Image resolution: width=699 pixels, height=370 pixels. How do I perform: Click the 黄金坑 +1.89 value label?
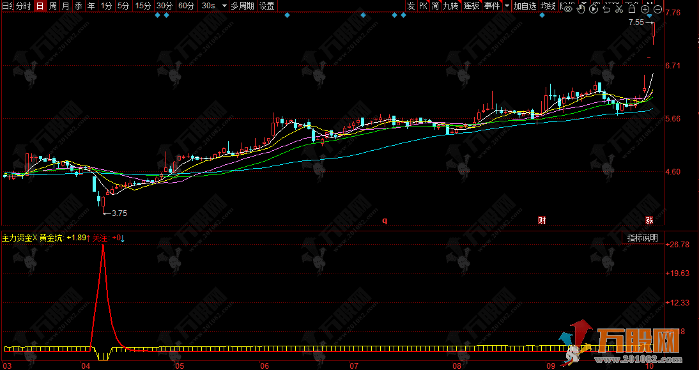point(65,238)
